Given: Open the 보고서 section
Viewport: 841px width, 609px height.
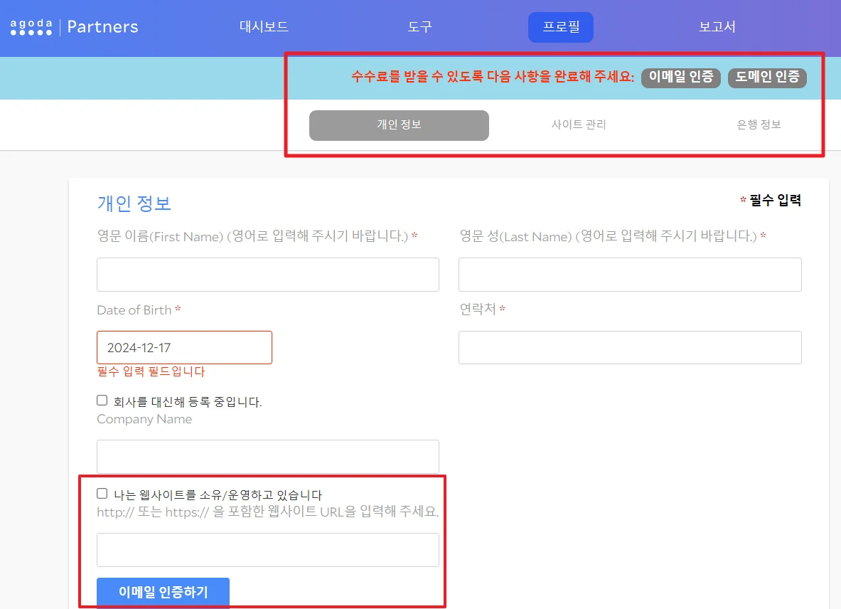Looking at the screenshot, I should tap(717, 26).
